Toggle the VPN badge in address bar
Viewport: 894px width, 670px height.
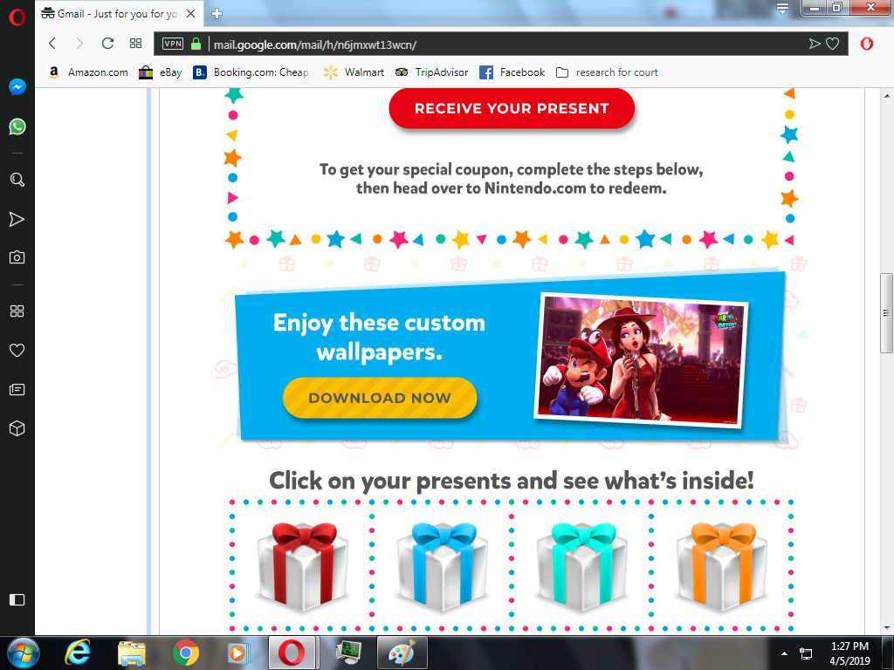173,44
